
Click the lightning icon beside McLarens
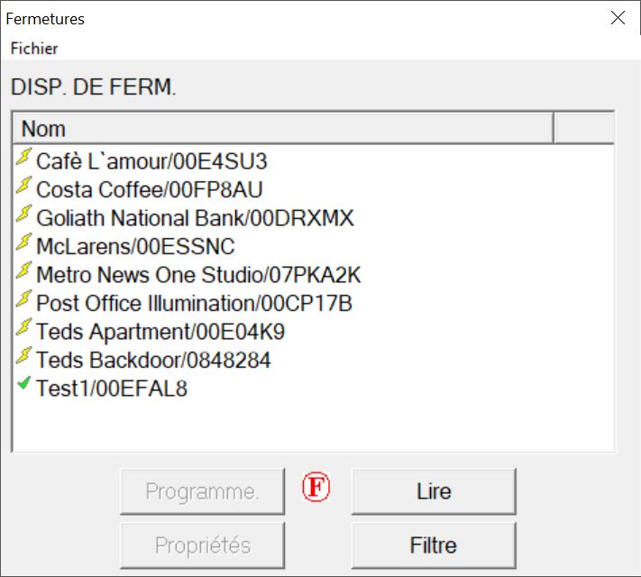23,244
